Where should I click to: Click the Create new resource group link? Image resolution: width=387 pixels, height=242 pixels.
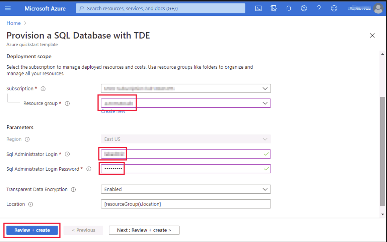coord(113,111)
